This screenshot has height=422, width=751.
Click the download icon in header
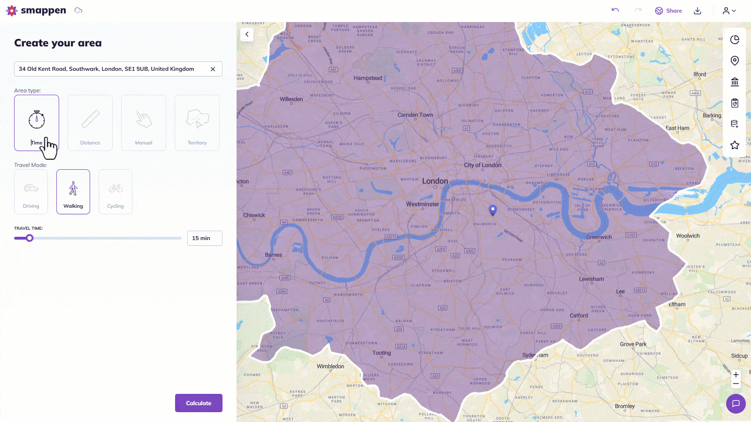click(697, 11)
